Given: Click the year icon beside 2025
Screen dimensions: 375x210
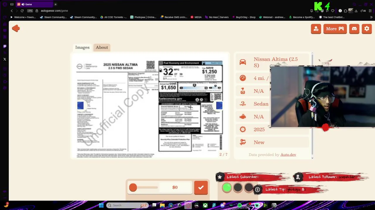Looking at the screenshot, I should click(243, 129).
